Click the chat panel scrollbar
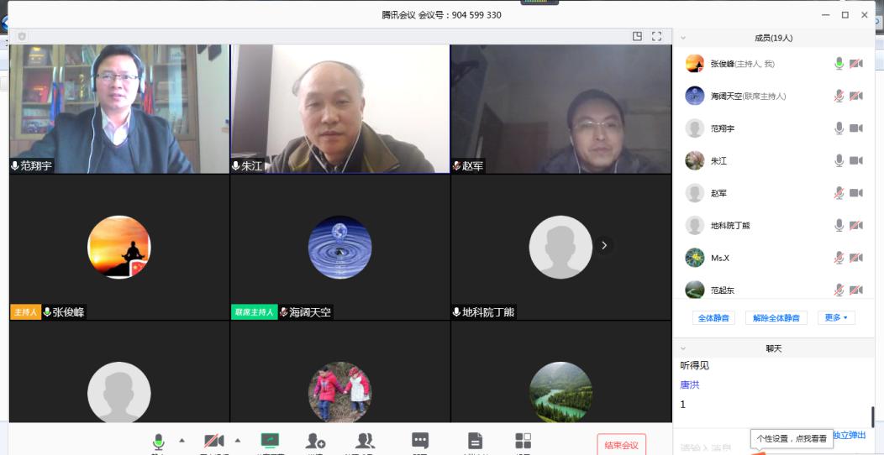This screenshot has height=455, width=884. [872, 416]
